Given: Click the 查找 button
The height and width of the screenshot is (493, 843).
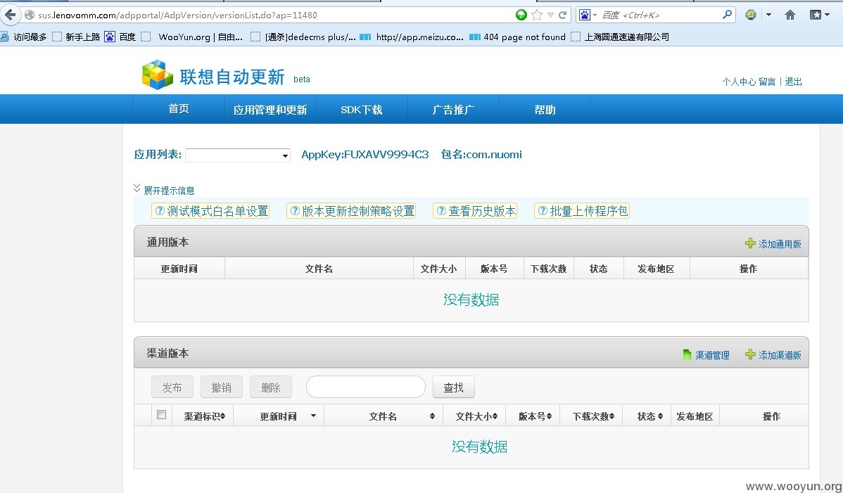Looking at the screenshot, I should pyautogui.click(x=454, y=388).
